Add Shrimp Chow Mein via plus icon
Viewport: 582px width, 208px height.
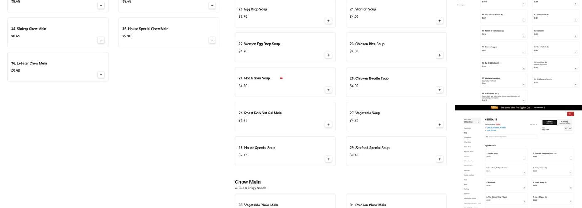(101, 40)
